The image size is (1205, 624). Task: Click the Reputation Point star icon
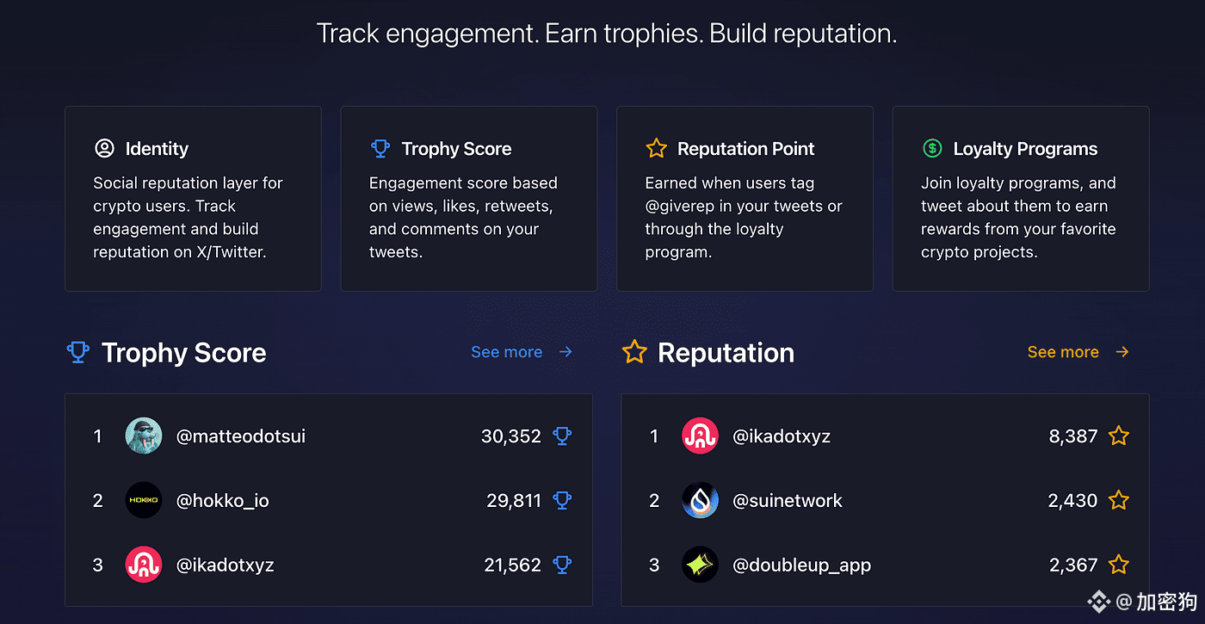point(656,149)
